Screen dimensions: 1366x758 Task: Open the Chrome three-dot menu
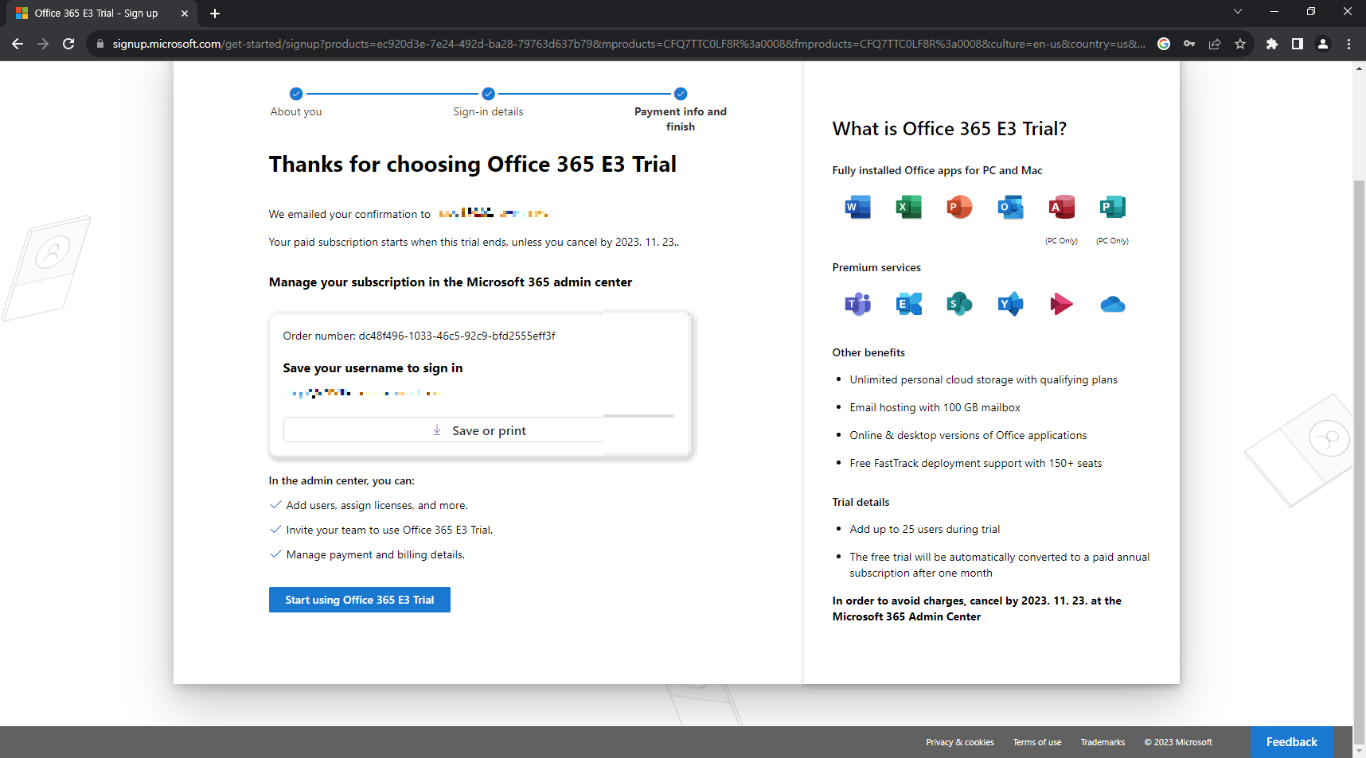coord(1348,44)
